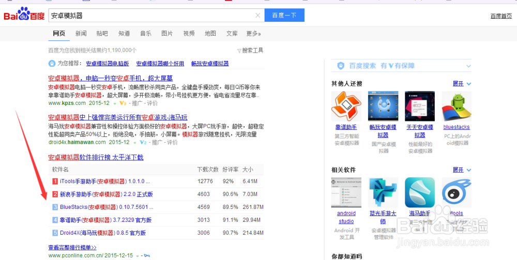Image resolution: width=517 pixels, height=260 pixels.
Task: Go to 百度首页 link
Action: (x=501, y=16)
